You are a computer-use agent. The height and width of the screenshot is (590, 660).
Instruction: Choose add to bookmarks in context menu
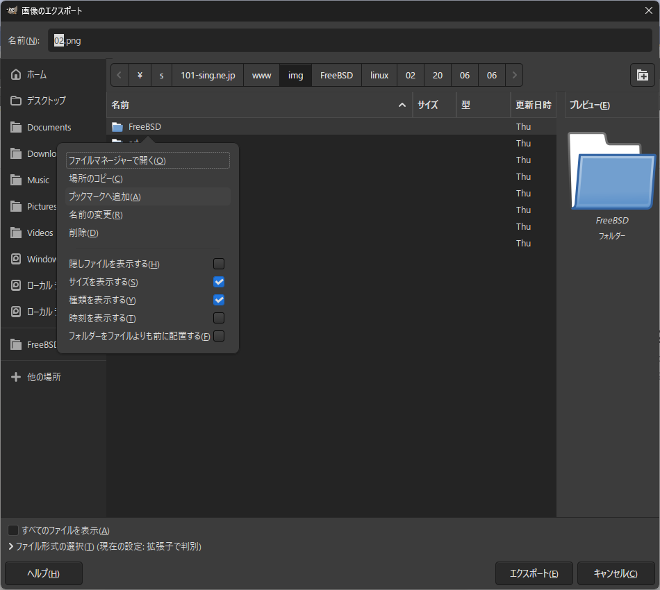(105, 196)
